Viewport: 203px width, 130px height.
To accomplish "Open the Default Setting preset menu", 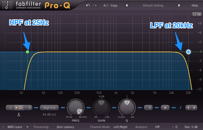I will click(x=153, y=5).
